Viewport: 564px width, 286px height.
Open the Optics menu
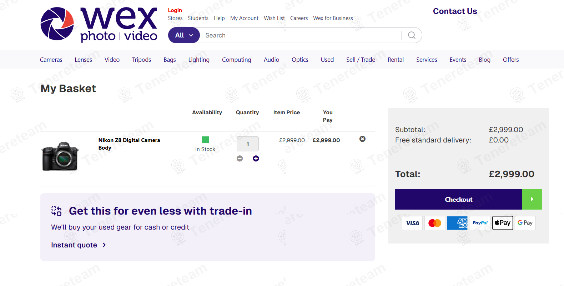[300, 60]
